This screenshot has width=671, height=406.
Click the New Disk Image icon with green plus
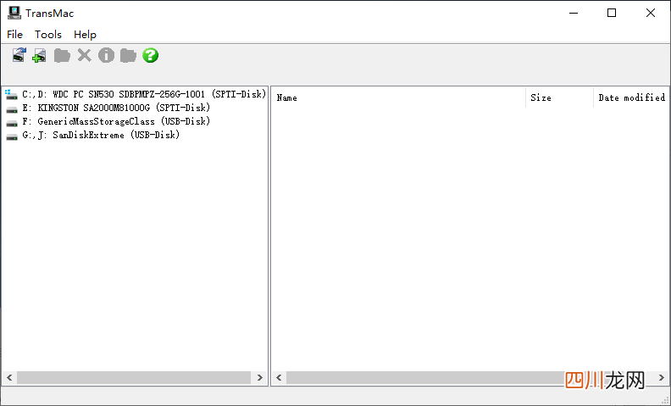pyautogui.click(x=39, y=55)
